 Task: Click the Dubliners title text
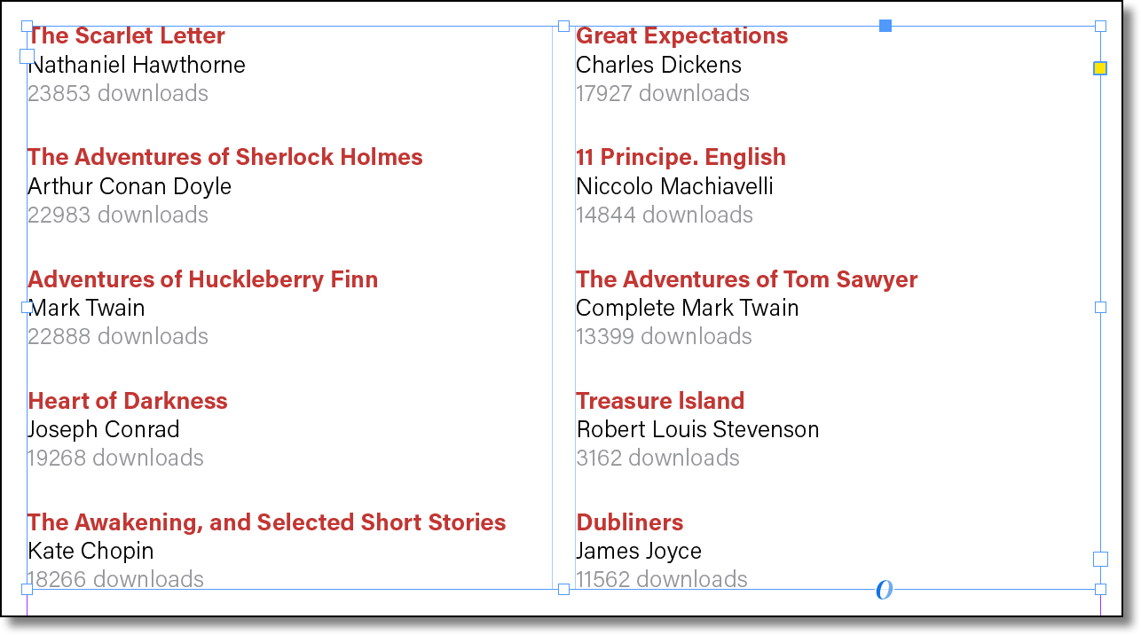pyautogui.click(x=629, y=522)
